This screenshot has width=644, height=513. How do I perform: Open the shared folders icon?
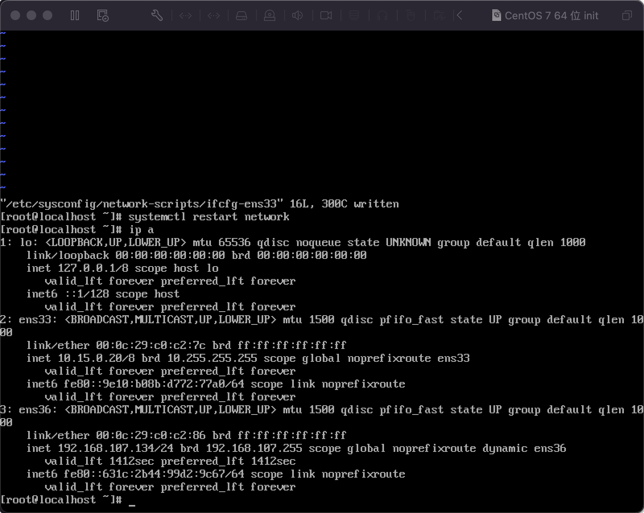pos(439,16)
